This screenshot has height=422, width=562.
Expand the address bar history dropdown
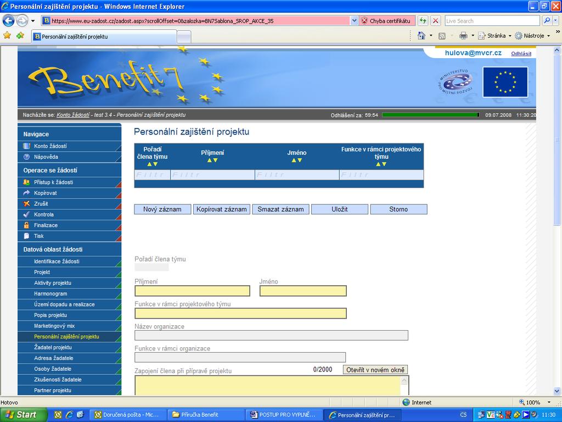(354, 21)
